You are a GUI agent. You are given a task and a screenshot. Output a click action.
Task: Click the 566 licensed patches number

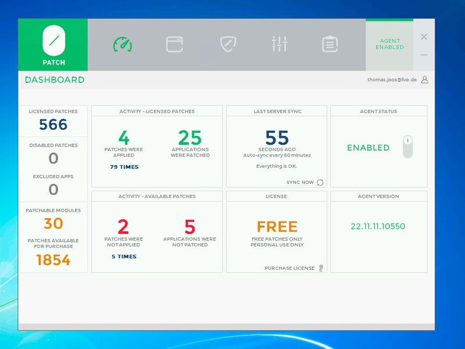coord(54,124)
